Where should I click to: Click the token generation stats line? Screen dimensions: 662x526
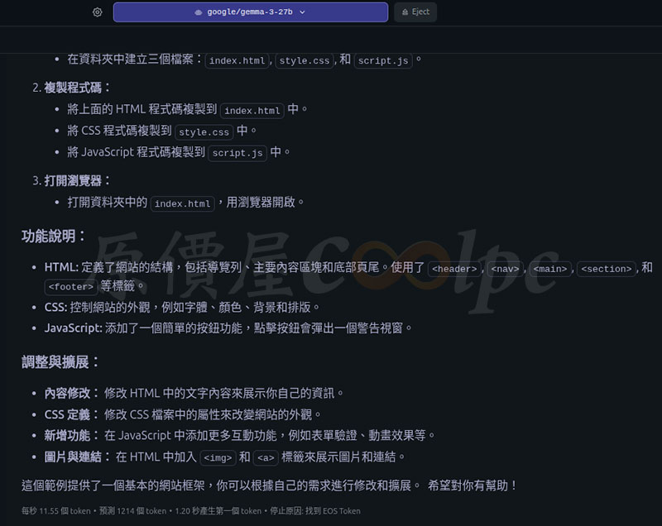[x=191, y=511]
